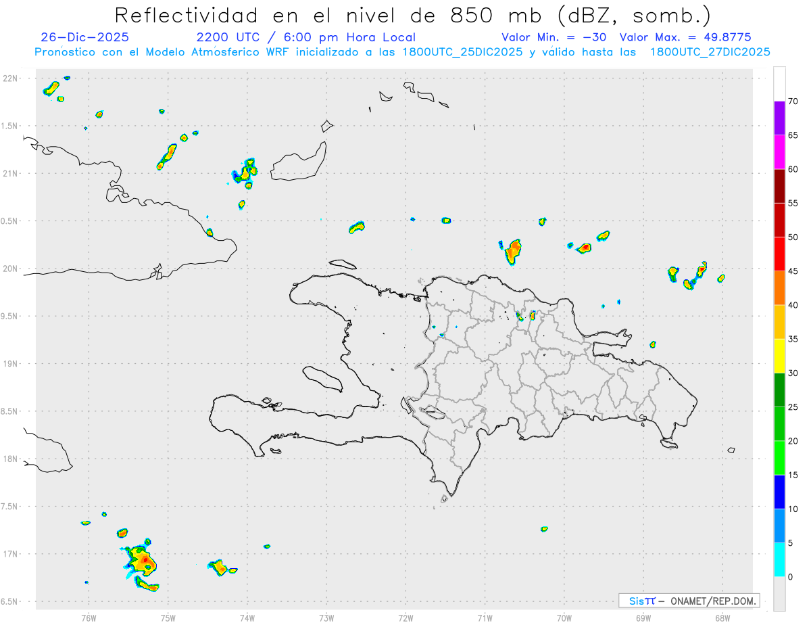Click the '74W' longitude label
The width and height of the screenshot is (811, 627).
pyautogui.click(x=247, y=618)
